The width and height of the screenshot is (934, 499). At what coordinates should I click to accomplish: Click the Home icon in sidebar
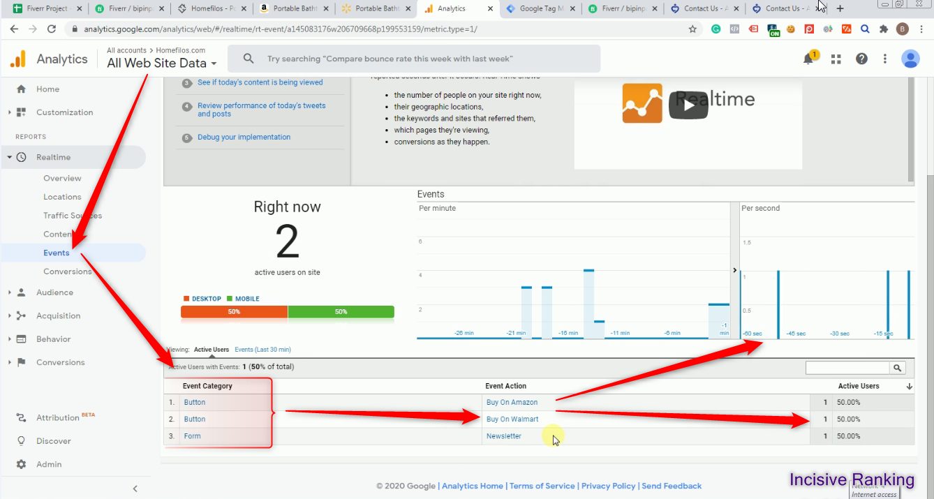(x=21, y=89)
